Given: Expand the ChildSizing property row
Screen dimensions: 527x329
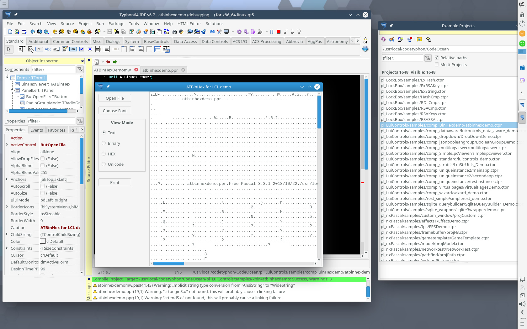Looking at the screenshot, I should [x=7, y=234].
